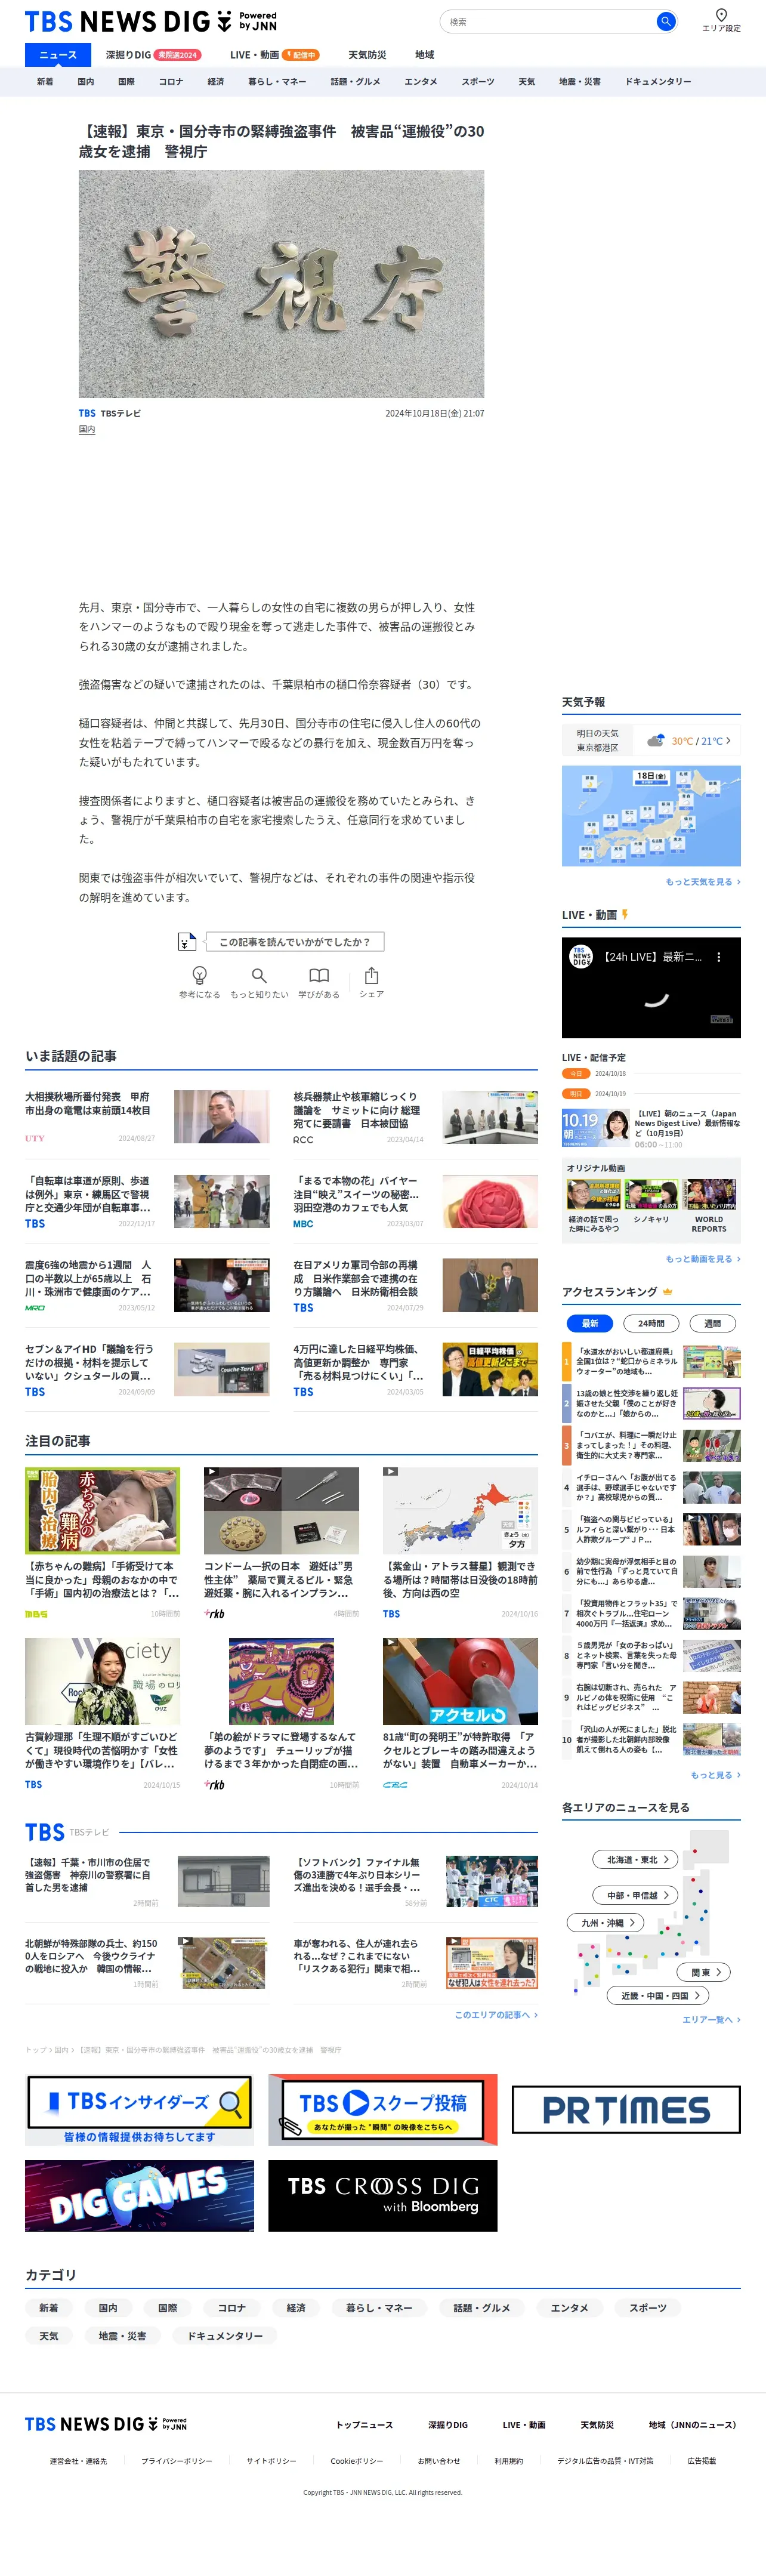Click the TBS NEWS DIG footer logo

pyautogui.click(x=106, y=2424)
